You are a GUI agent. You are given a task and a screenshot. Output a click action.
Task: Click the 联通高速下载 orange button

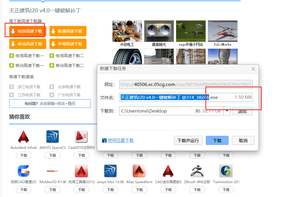[x=68, y=31]
